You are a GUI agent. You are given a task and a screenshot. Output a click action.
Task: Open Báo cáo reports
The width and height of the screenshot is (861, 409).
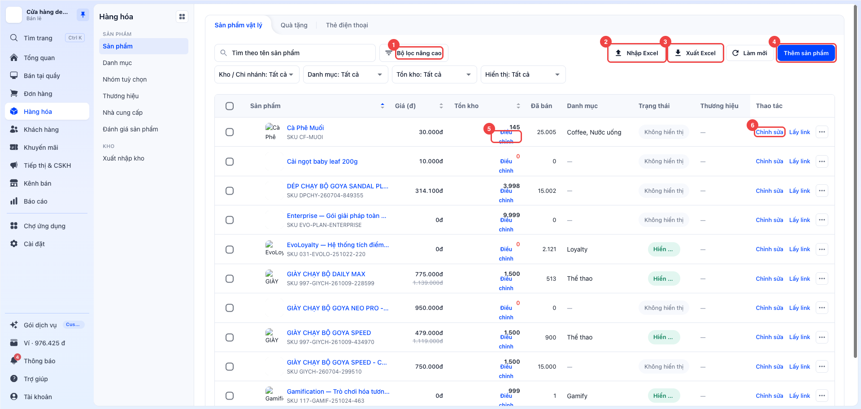click(x=47, y=201)
